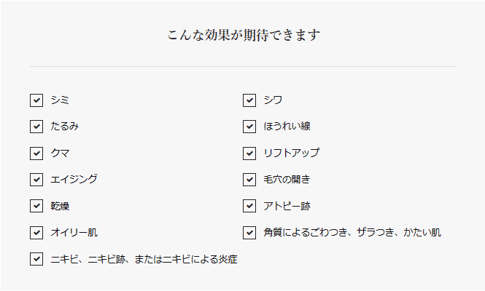Uncheck the ニキビ、ニキビ跡 checkbox
485x291 pixels.
click(36, 259)
